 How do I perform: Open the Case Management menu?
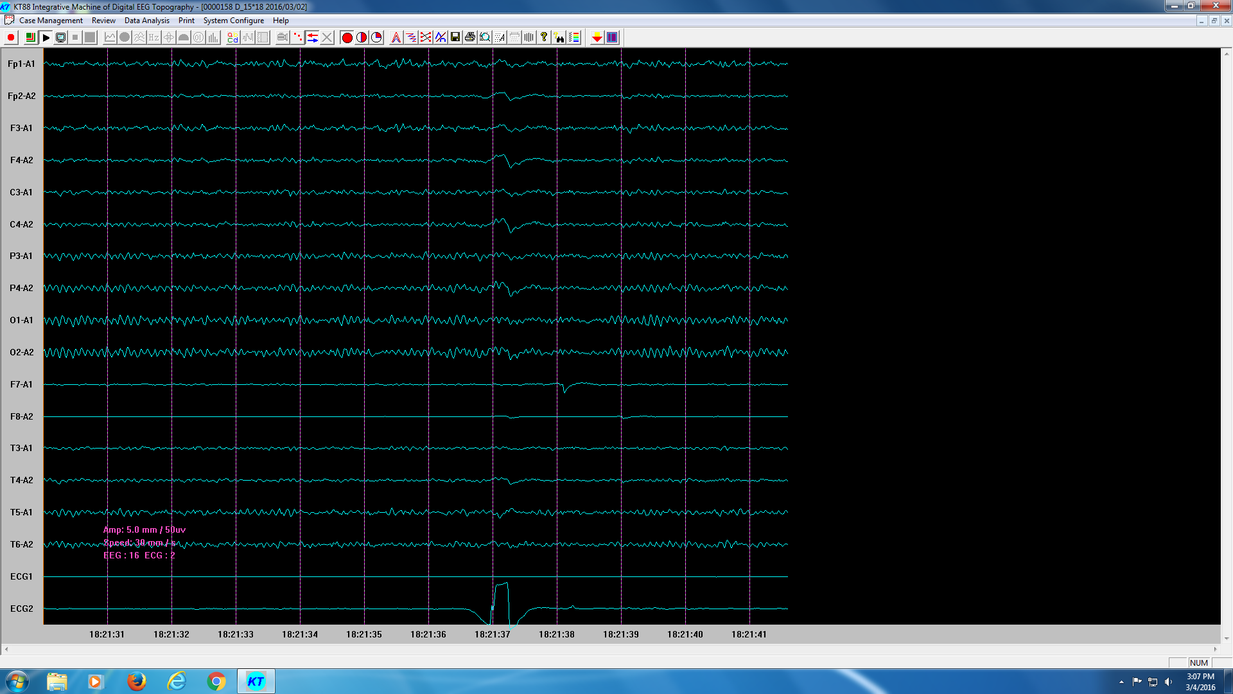point(51,21)
